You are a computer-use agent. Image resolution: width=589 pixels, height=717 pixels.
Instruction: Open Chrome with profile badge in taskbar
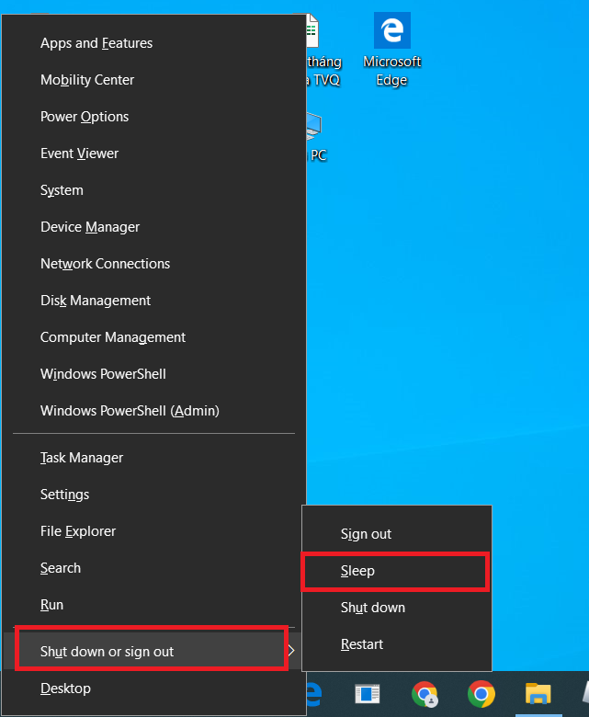pyautogui.click(x=425, y=694)
